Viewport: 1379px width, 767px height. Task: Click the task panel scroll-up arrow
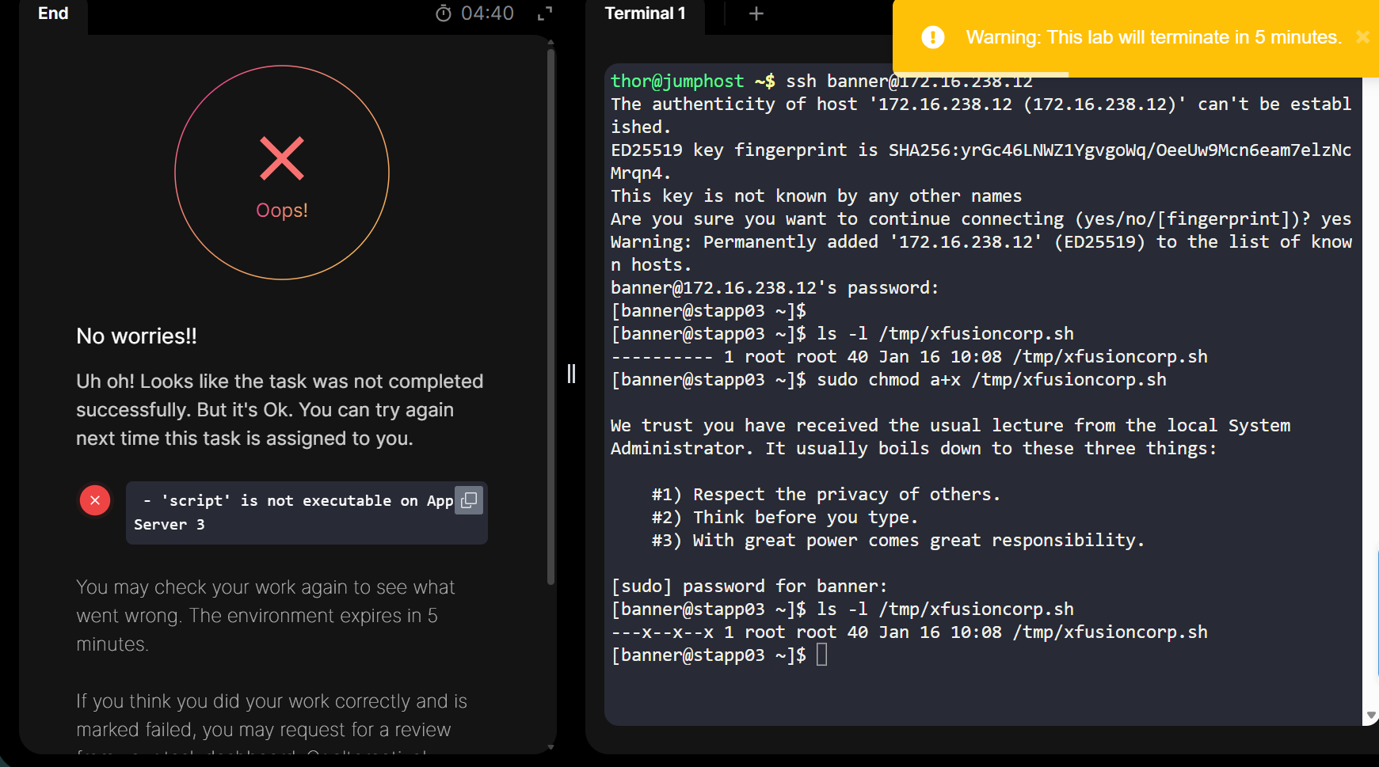pos(551,42)
